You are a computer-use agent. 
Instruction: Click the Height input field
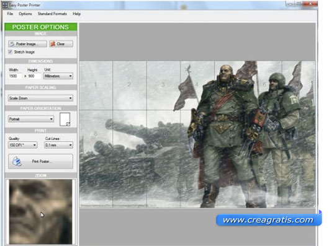[34, 76]
